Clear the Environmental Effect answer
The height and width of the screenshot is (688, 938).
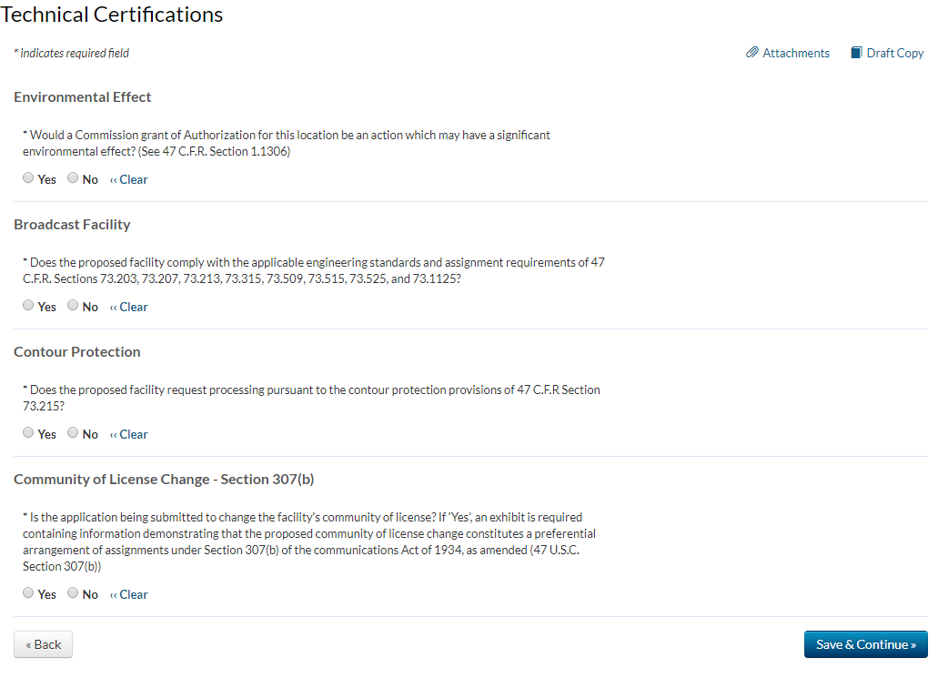click(x=129, y=180)
